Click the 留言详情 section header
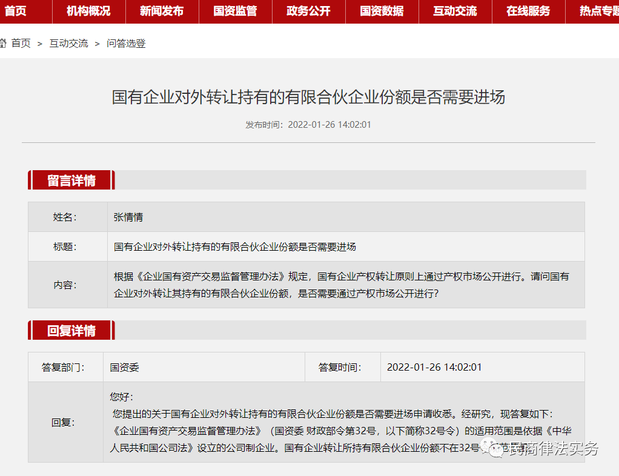 point(71,180)
